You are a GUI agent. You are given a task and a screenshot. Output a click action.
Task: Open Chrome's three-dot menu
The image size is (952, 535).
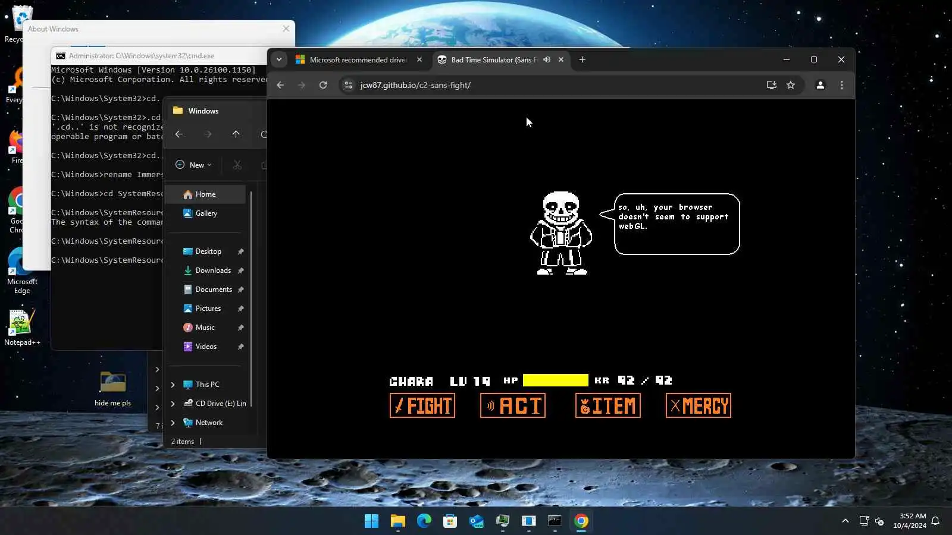(842, 85)
